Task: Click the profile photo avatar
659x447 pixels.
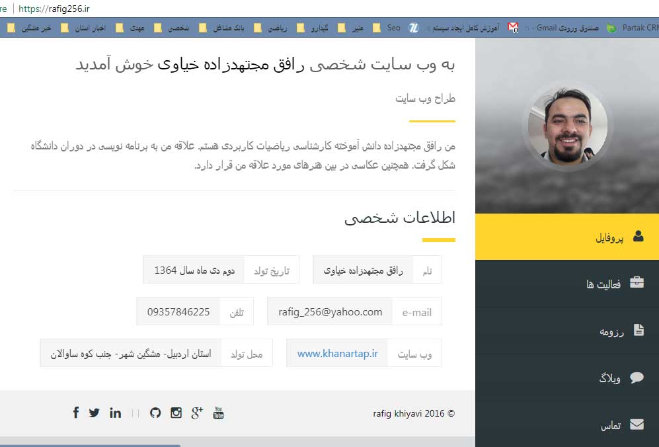Action: point(567,126)
